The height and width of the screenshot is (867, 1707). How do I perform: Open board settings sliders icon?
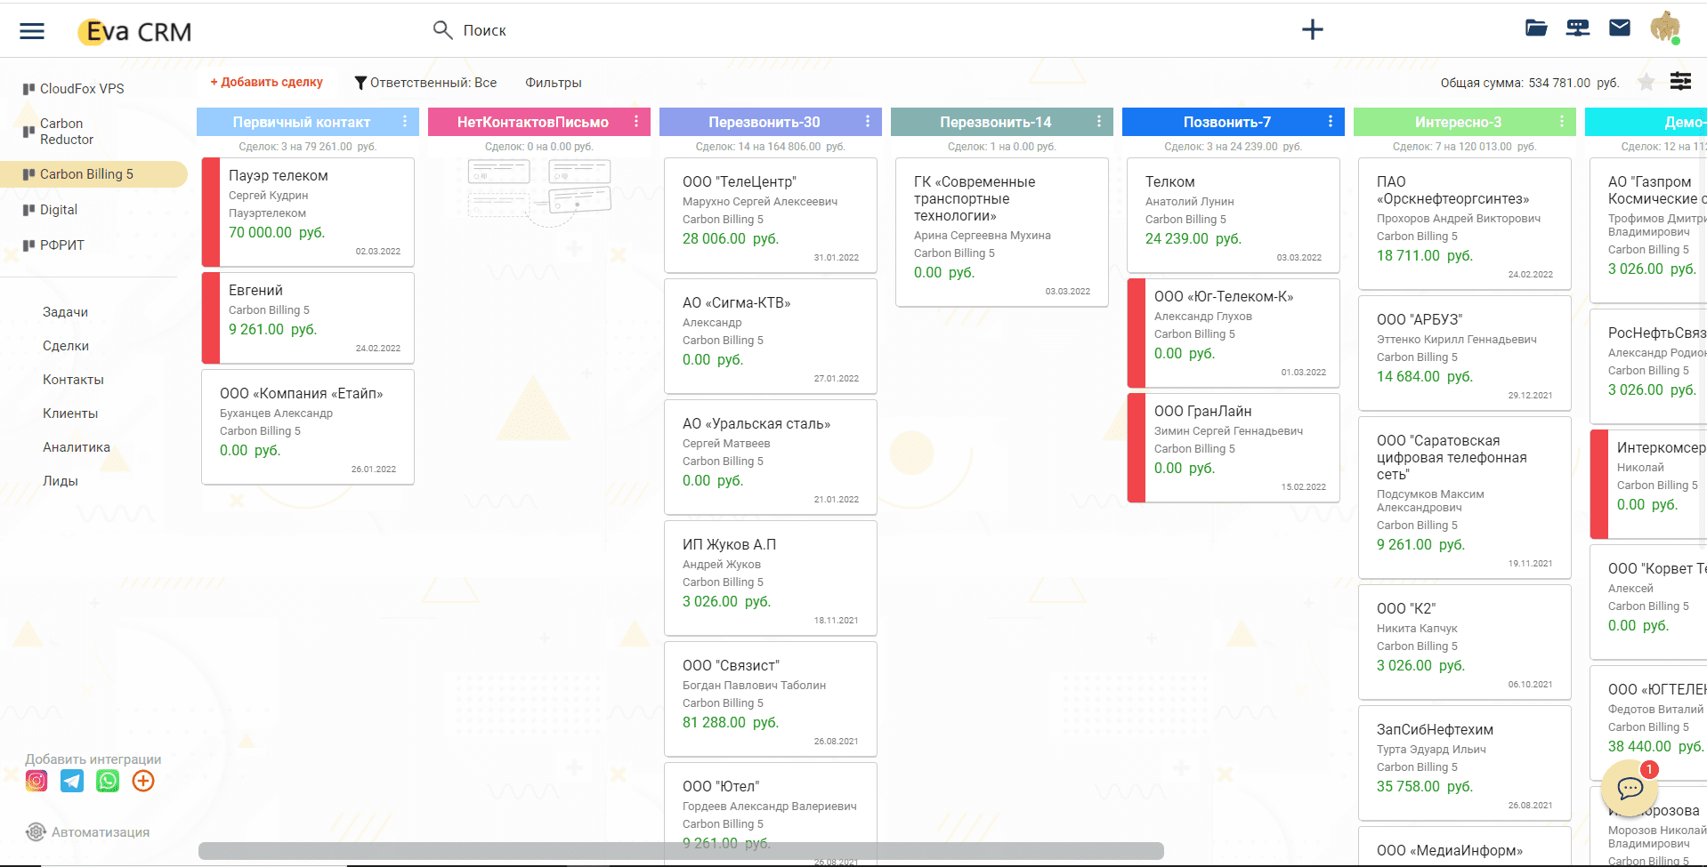[1680, 82]
